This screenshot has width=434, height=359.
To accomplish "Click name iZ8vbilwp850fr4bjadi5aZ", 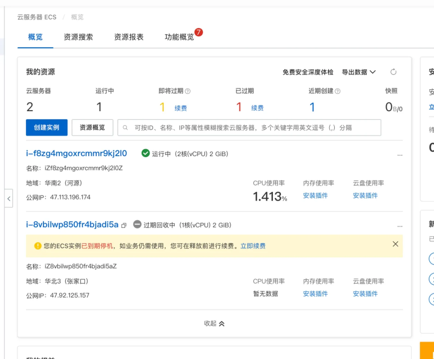I will 81,266.
